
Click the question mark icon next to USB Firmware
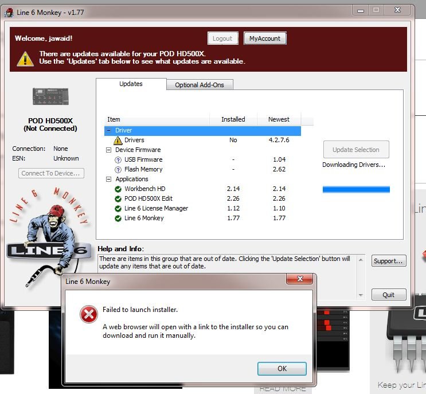coord(118,160)
